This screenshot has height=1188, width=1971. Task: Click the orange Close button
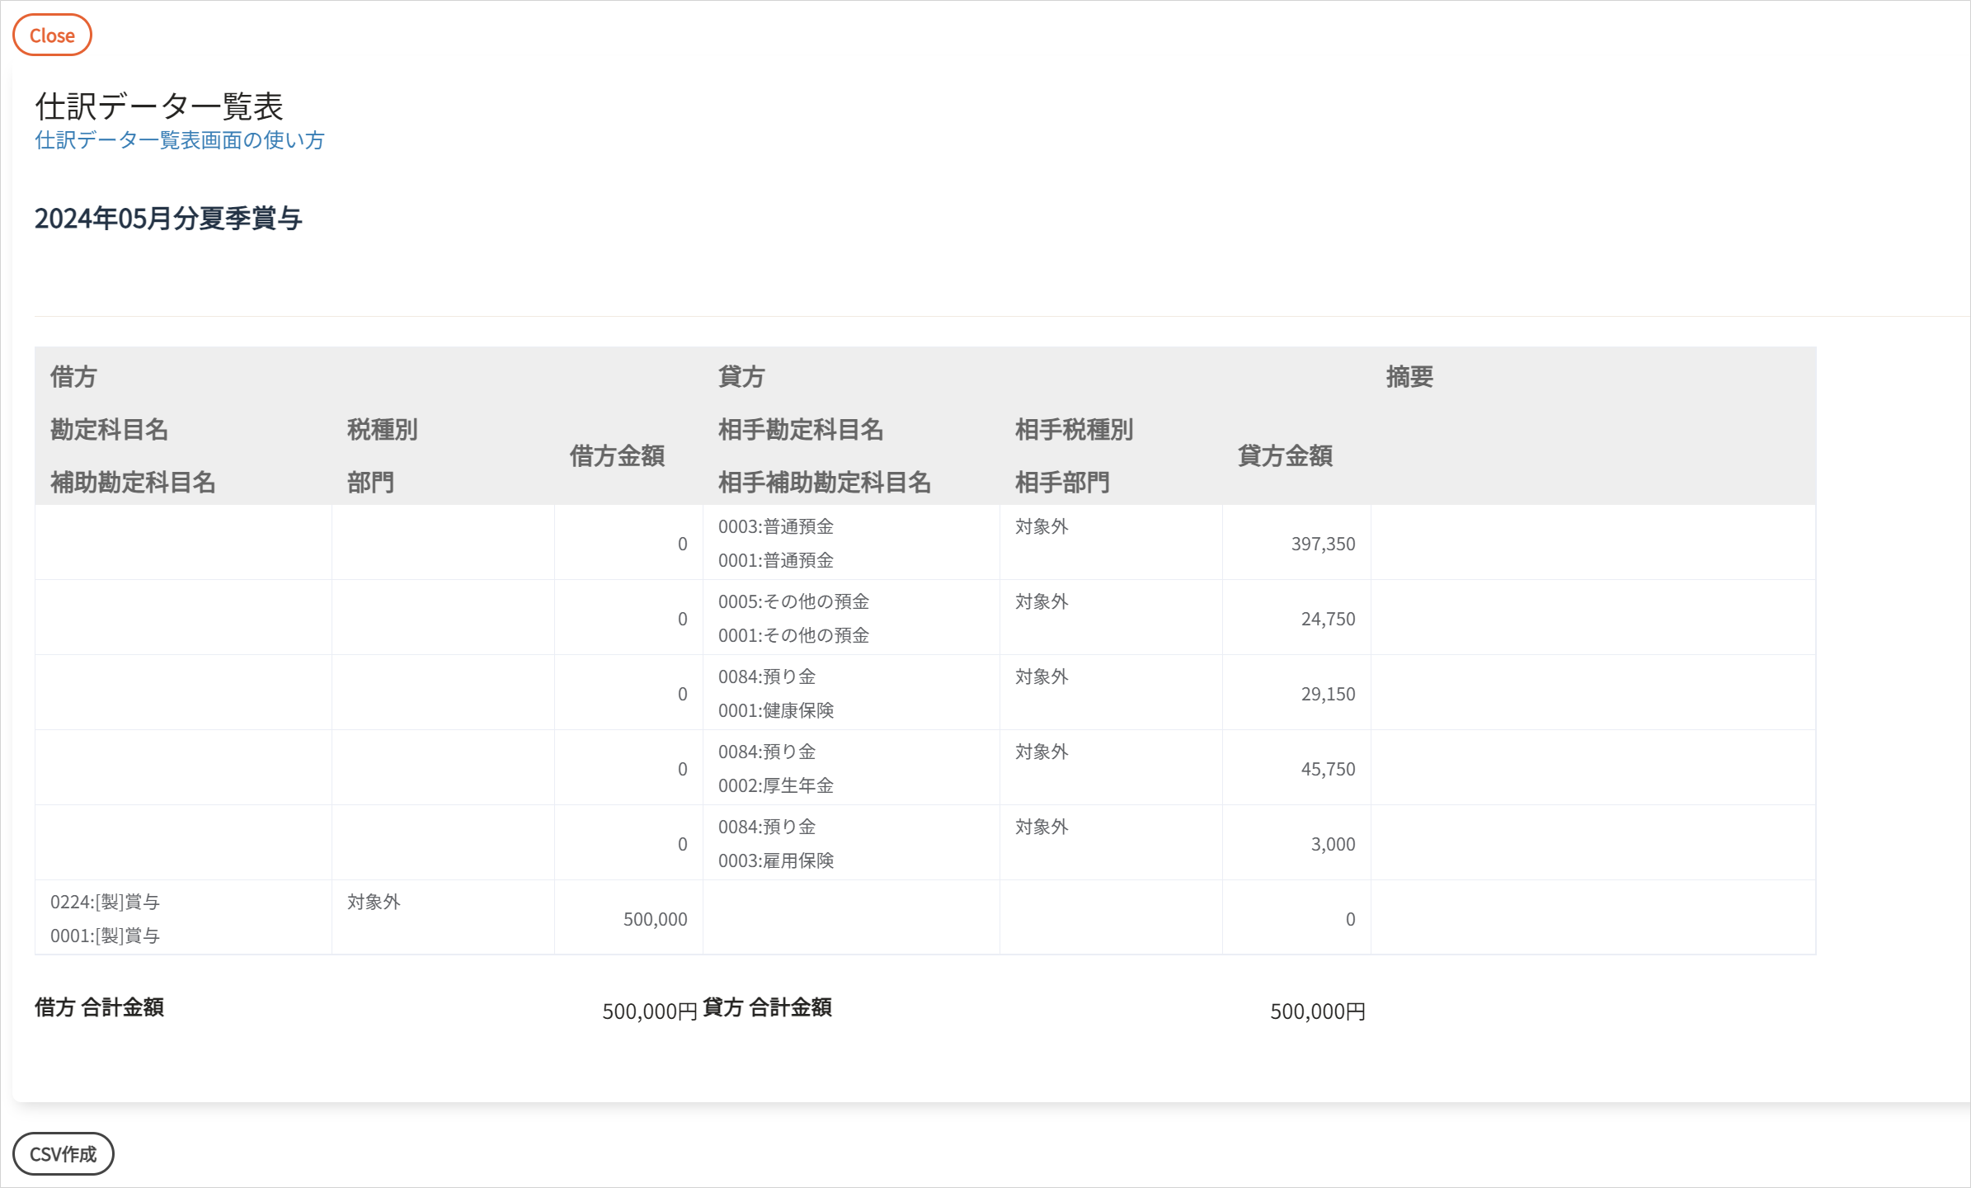click(x=52, y=35)
